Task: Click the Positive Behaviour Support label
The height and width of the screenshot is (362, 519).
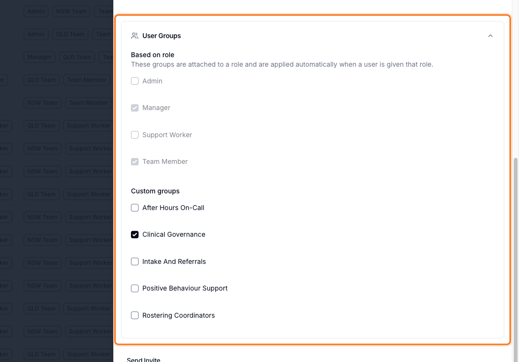Action: coord(185,289)
